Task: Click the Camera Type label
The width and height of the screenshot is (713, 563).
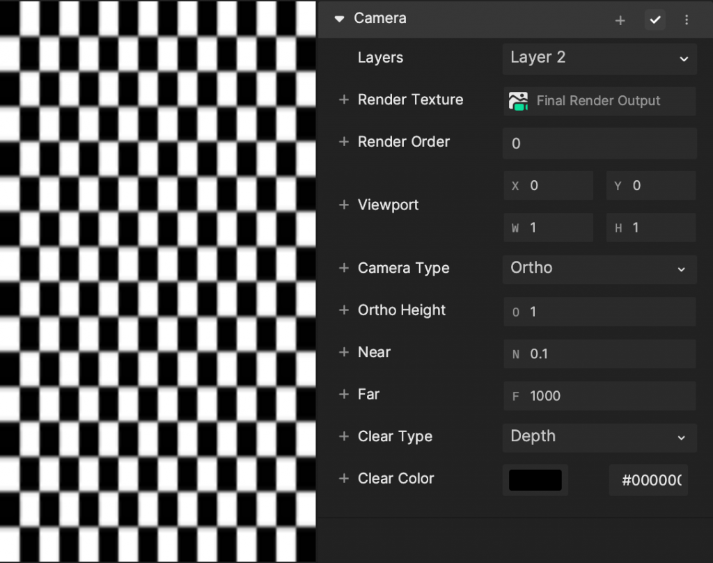Action: point(403,268)
